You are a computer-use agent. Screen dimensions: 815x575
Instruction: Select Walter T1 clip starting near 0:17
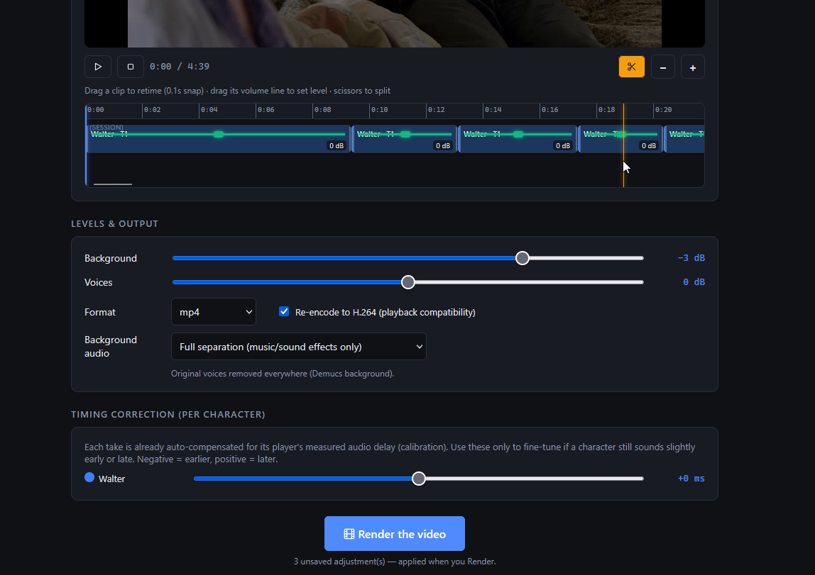click(620, 139)
